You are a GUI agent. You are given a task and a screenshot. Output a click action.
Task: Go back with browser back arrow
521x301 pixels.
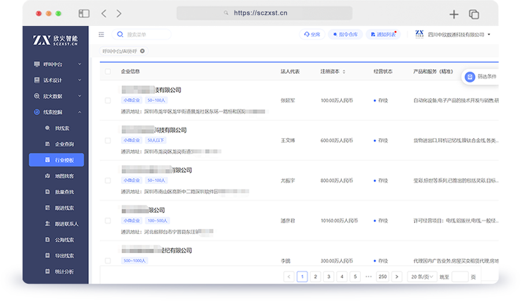click(104, 13)
